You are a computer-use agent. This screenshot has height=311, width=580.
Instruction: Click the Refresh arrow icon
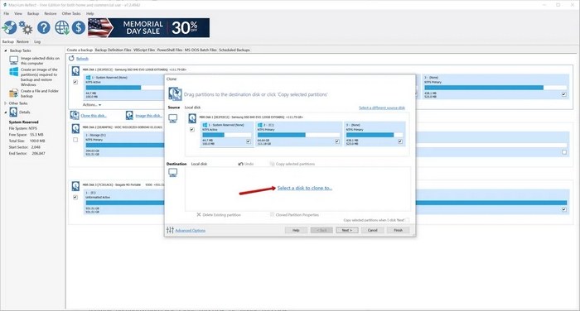click(x=71, y=59)
